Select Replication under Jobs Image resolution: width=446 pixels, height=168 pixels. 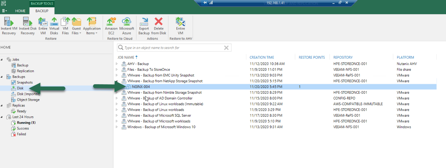25,71
